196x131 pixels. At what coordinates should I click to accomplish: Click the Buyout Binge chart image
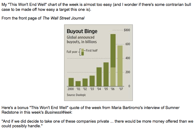coord(98,62)
